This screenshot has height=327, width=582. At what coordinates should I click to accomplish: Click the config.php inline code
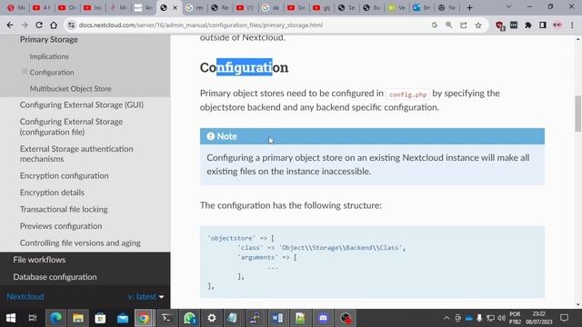tap(408, 94)
